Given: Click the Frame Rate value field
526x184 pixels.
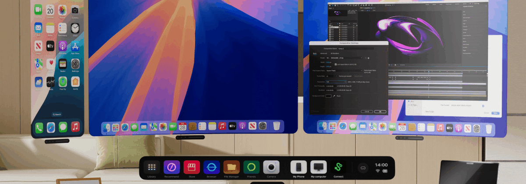Looking at the screenshot, I should pyautogui.click(x=330, y=76).
